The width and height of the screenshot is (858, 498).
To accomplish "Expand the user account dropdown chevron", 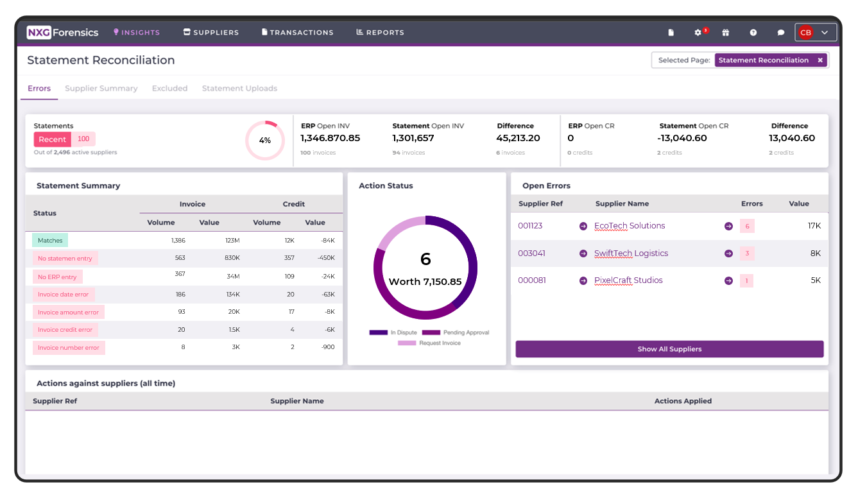I will (x=825, y=32).
